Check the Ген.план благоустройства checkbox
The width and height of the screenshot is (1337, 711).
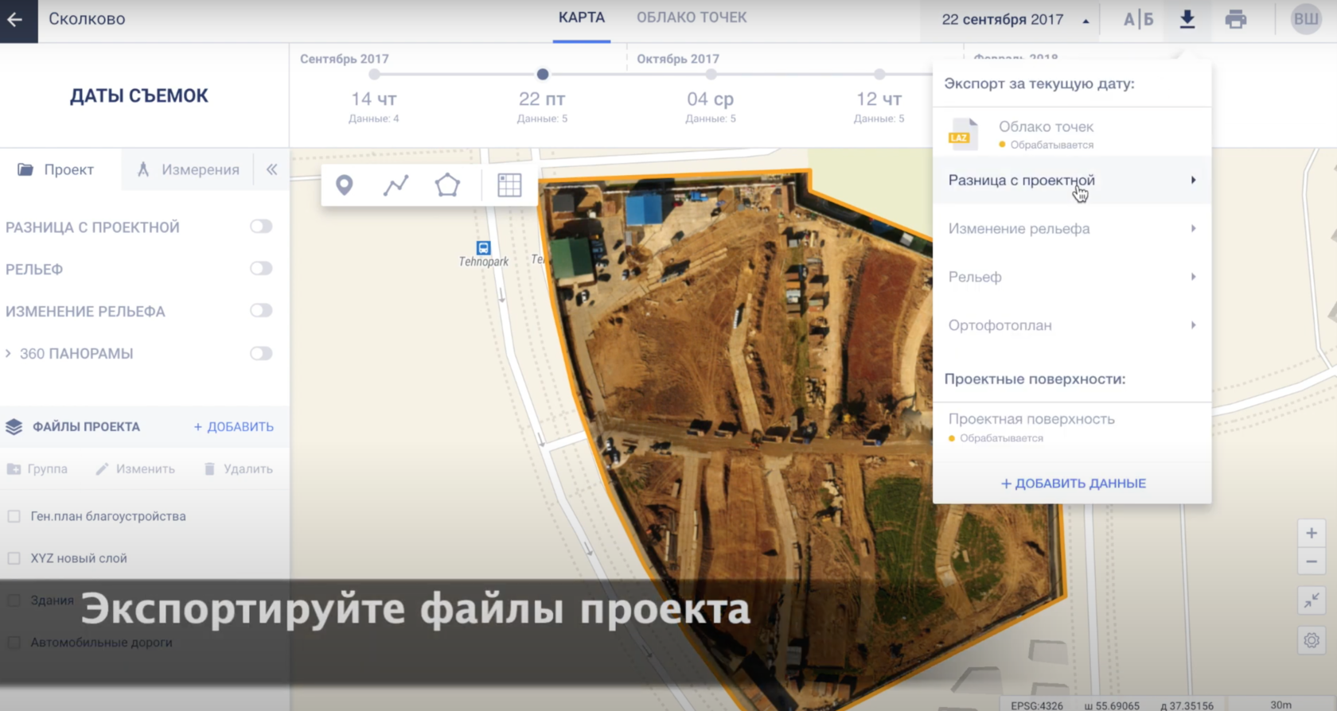point(14,516)
